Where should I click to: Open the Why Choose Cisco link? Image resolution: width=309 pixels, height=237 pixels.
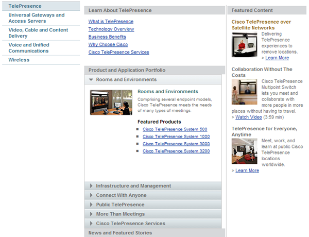tap(108, 44)
